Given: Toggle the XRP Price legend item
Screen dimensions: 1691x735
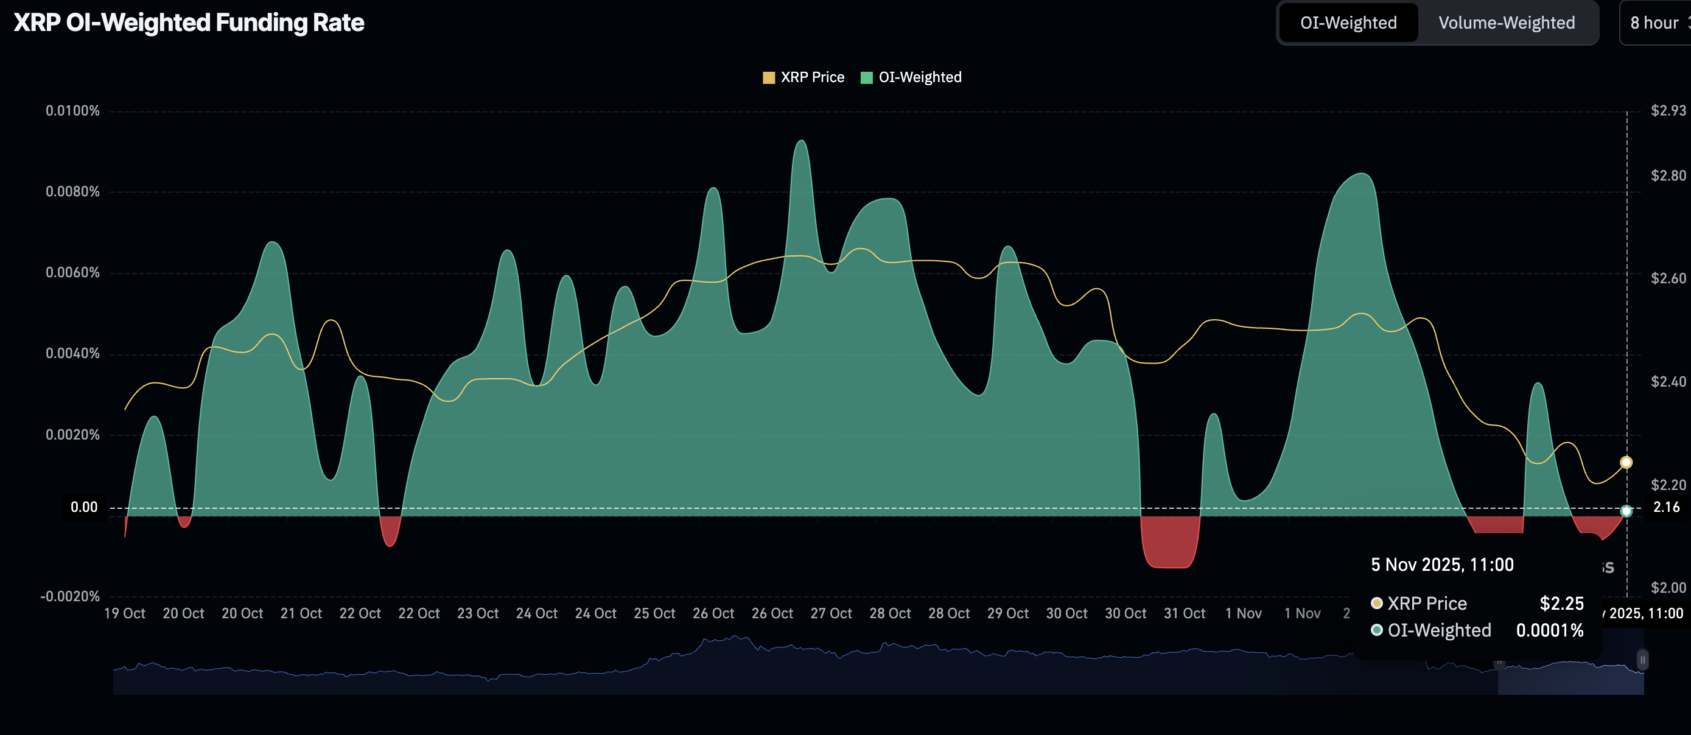Looking at the screenshot, I should pyautogui.click(x=803, y=77).
